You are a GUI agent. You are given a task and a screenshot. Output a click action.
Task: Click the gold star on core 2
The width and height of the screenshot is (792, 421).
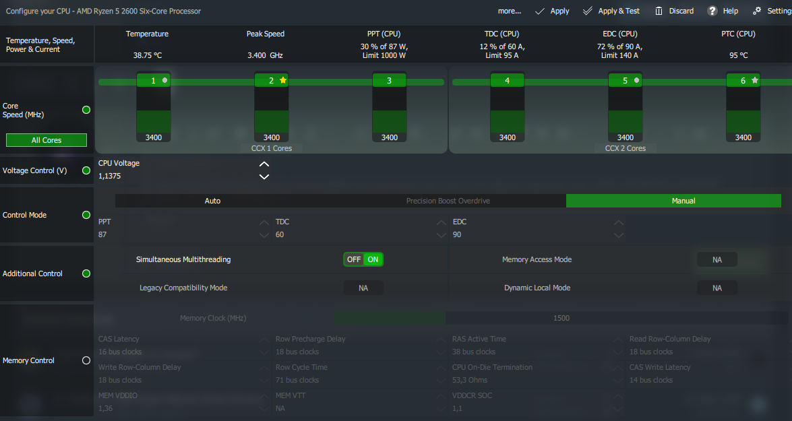[283, 80]
